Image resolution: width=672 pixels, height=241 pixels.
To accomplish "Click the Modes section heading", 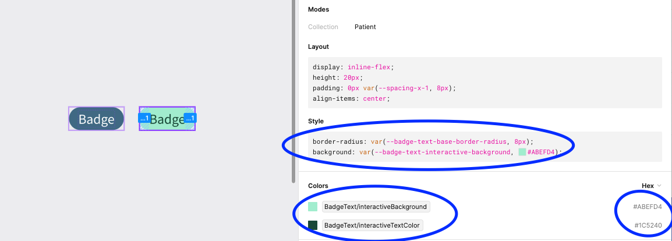I will click(319, 9).
